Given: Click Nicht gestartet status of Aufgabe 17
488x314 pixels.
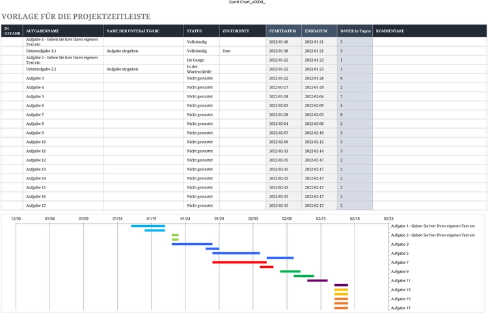Looking at the screenshot, I should [x=201, y=205].
